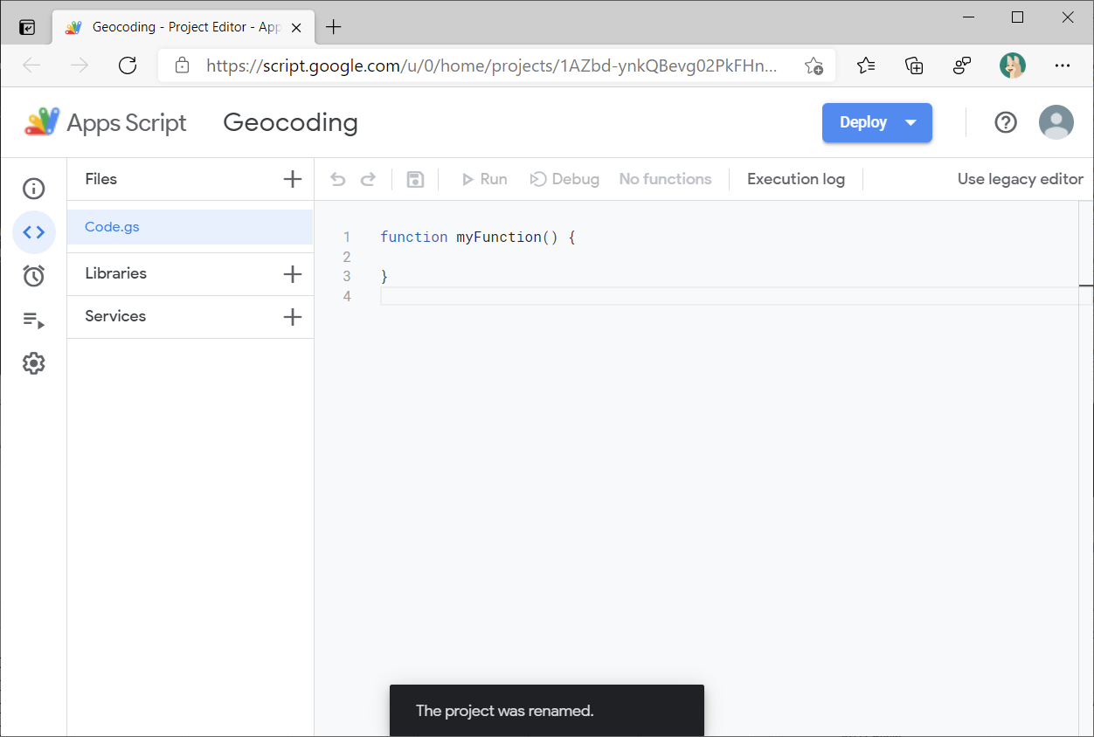Select the Code.gs file
The width and height of the screenshot is (1094, 737).
point(190,227)
